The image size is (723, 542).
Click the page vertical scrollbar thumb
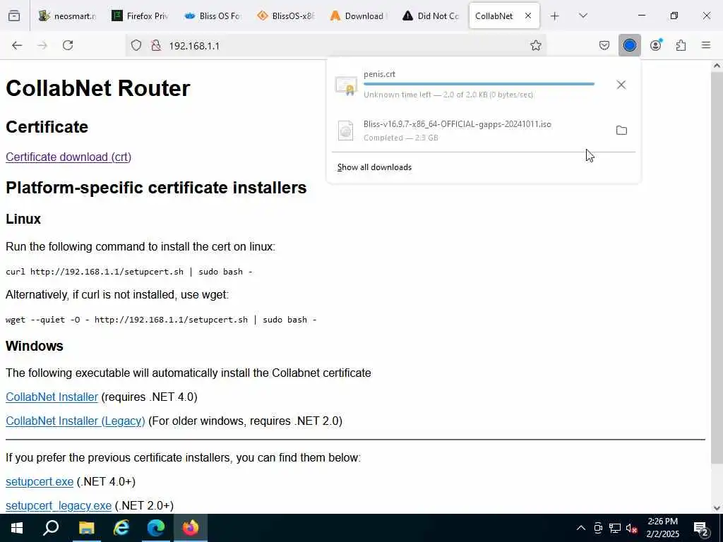pos(717,267)
